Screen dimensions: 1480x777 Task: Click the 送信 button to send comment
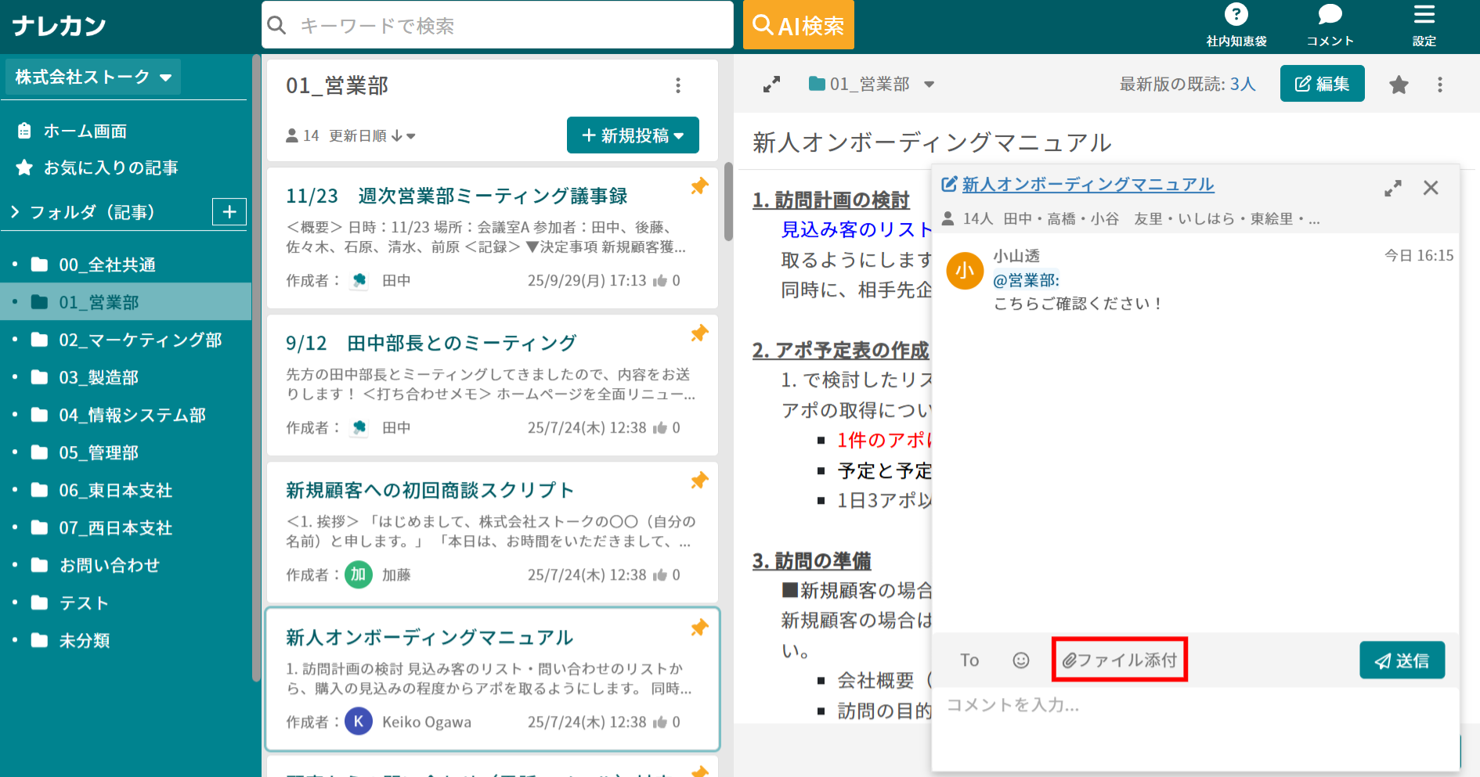click(1402, 660)
